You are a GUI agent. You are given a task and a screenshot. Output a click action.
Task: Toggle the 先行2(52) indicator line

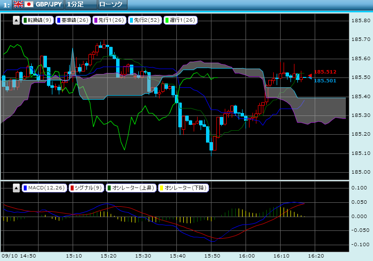[x=145, y=20]
